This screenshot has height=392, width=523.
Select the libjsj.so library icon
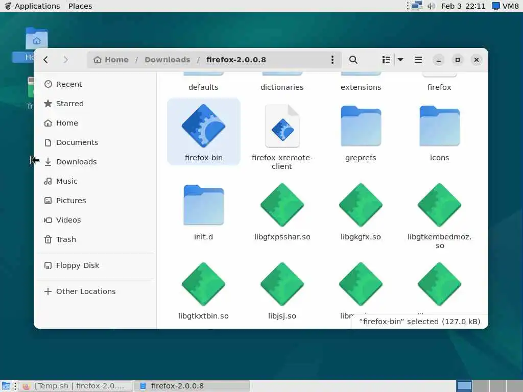282,284
